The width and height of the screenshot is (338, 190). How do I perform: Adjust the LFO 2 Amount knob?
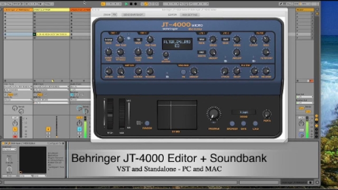(x=237, y=52)
